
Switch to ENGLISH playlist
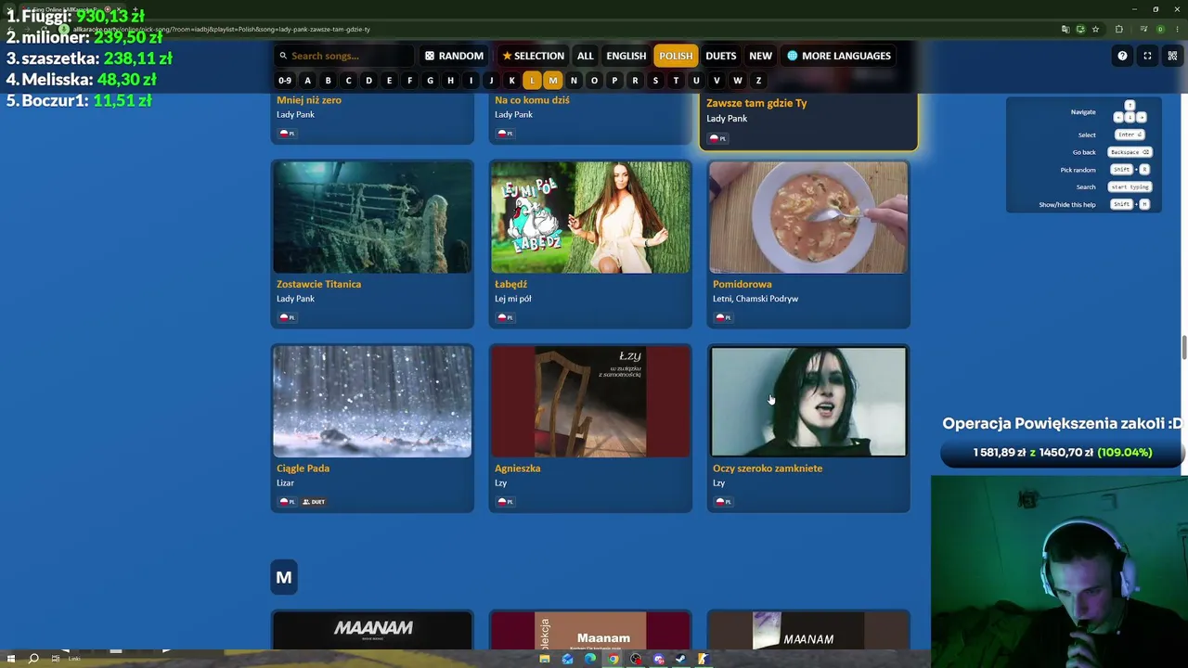(x=626, y=56)
